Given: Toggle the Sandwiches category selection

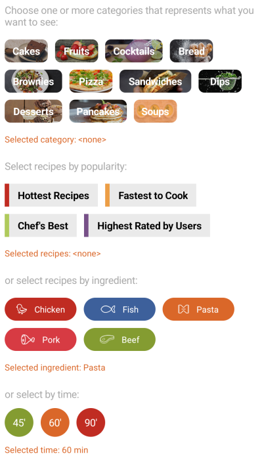Looking at the screenshot, I should coord(156,81).
